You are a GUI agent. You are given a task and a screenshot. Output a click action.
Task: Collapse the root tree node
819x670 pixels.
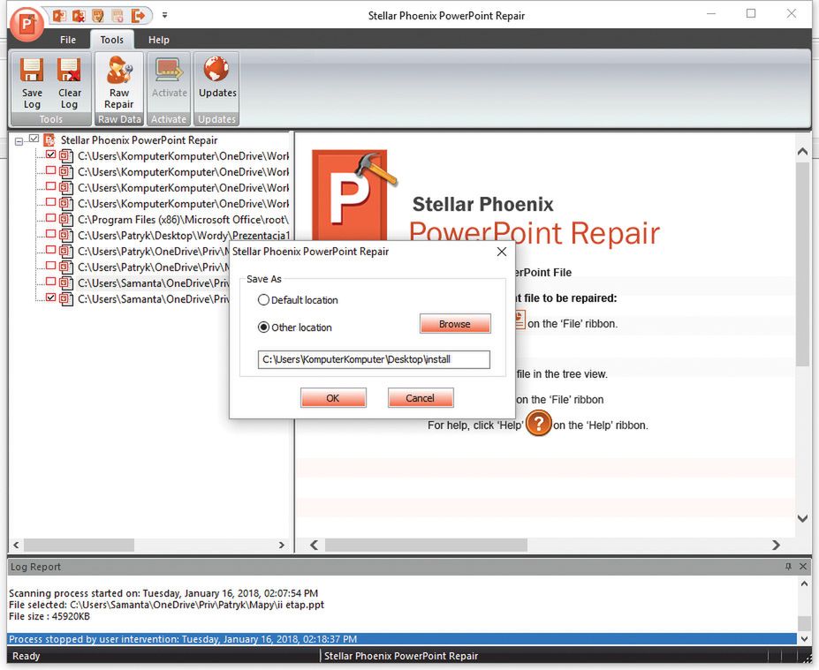[x=19, y=141]
